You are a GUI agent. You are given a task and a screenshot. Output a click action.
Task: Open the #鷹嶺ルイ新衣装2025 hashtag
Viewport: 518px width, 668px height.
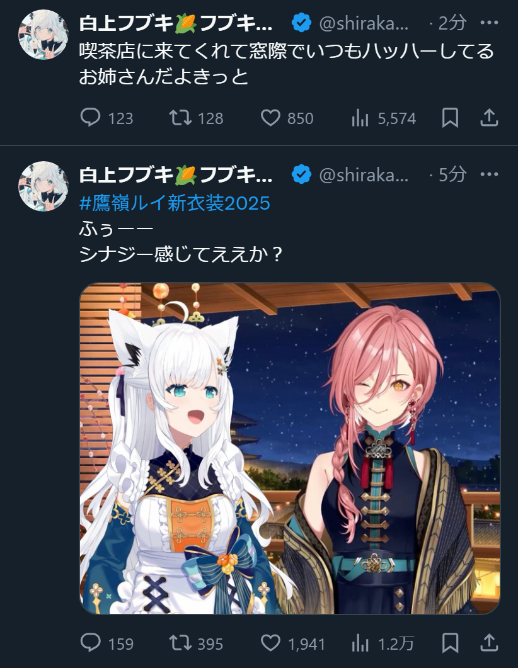(175, 203)
